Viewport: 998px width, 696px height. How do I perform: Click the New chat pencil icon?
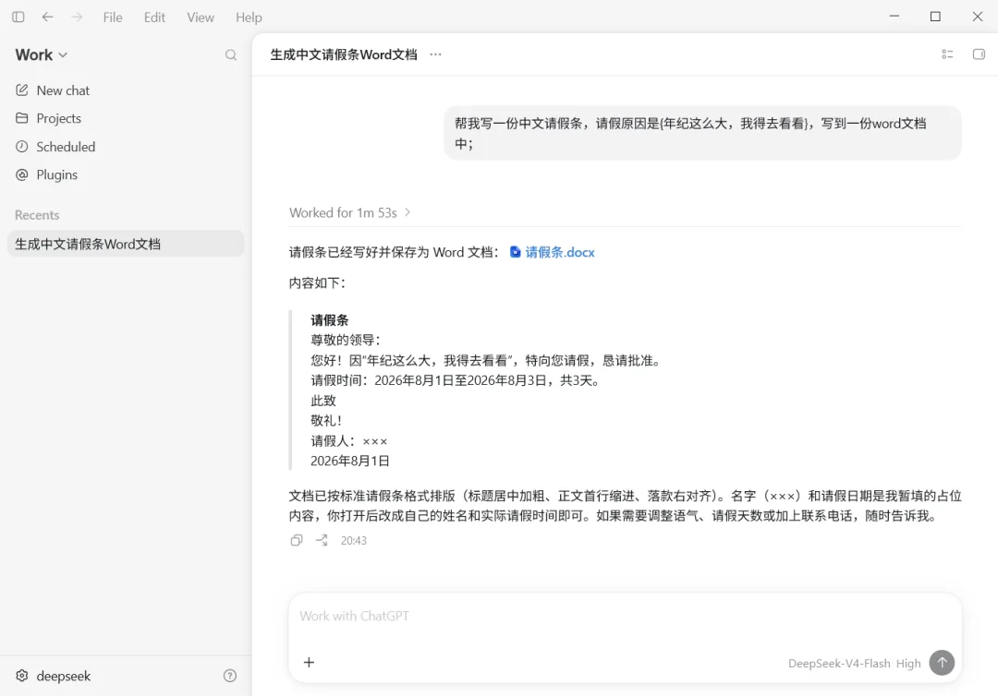[21, 90]
